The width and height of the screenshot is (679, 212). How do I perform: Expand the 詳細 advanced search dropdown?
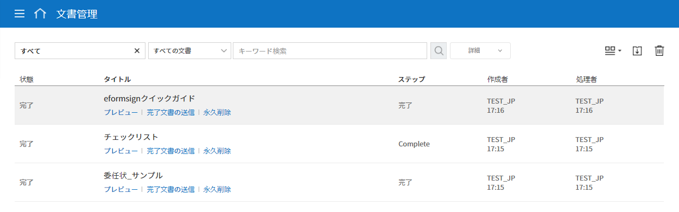click(x=480, y=51)
